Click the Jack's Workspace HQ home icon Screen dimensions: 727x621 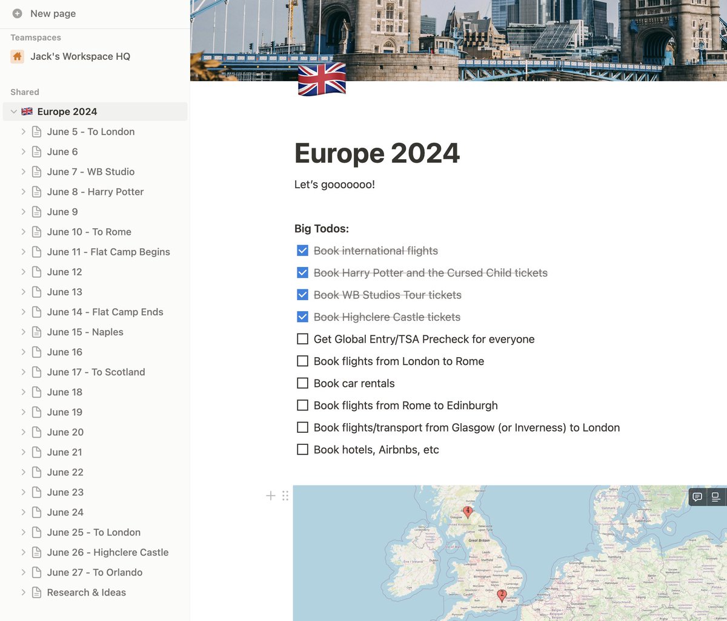pos(17,56)
